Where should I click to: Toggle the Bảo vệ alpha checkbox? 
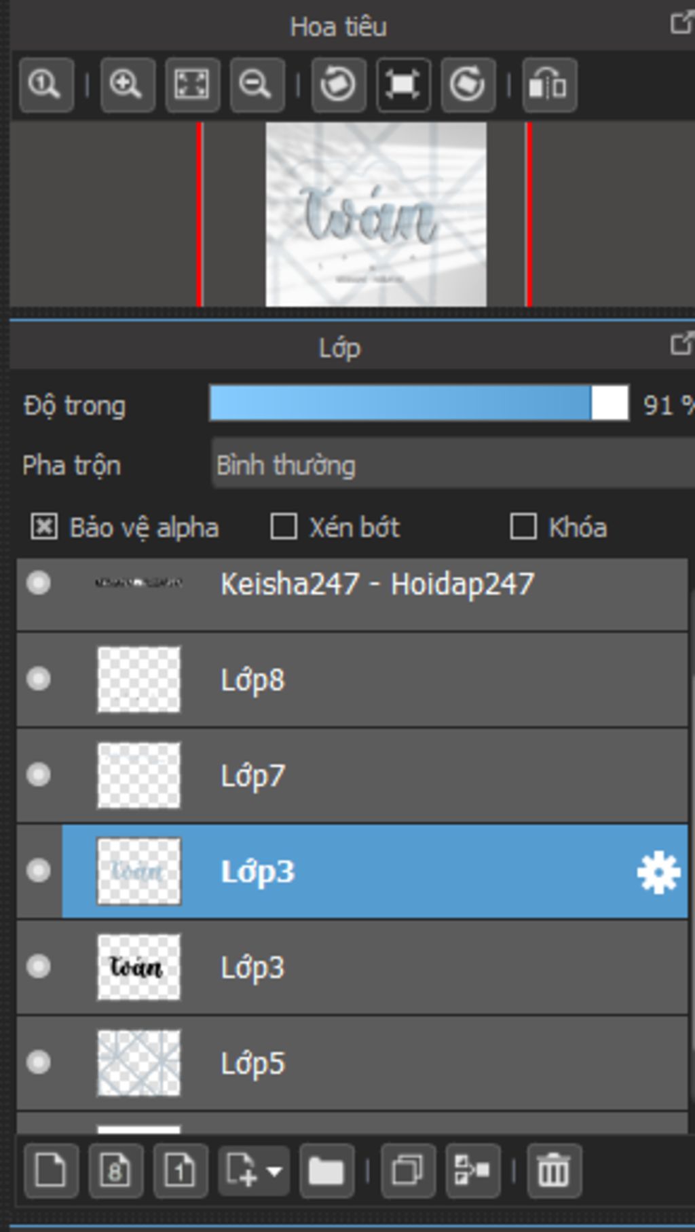click(44, 527)
